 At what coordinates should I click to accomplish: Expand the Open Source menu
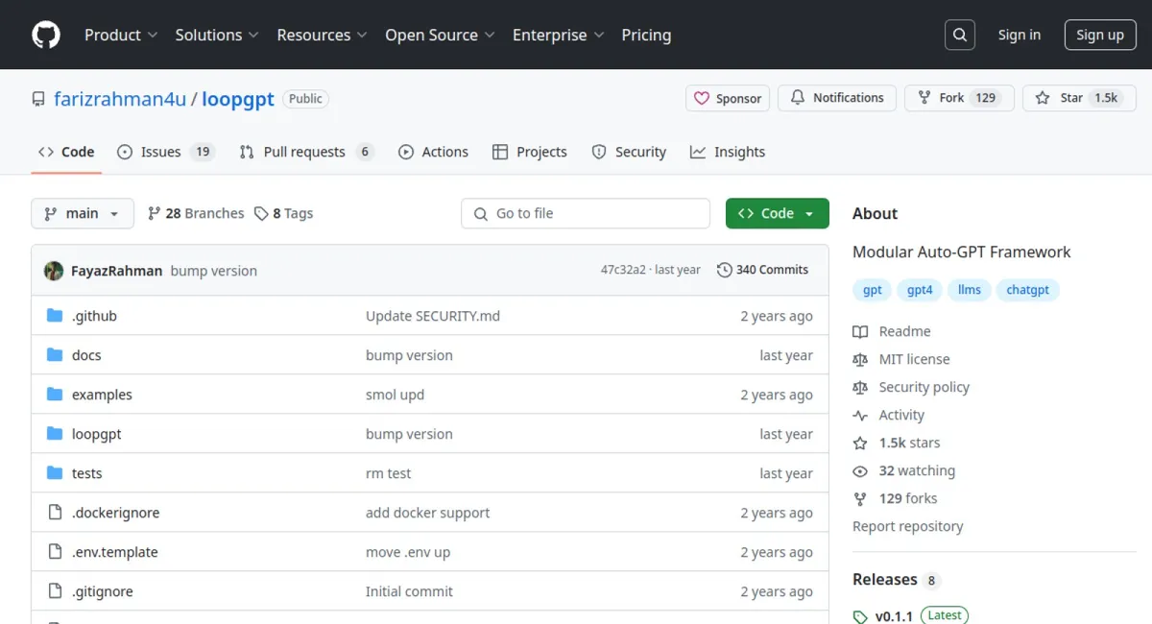point(441,35)
